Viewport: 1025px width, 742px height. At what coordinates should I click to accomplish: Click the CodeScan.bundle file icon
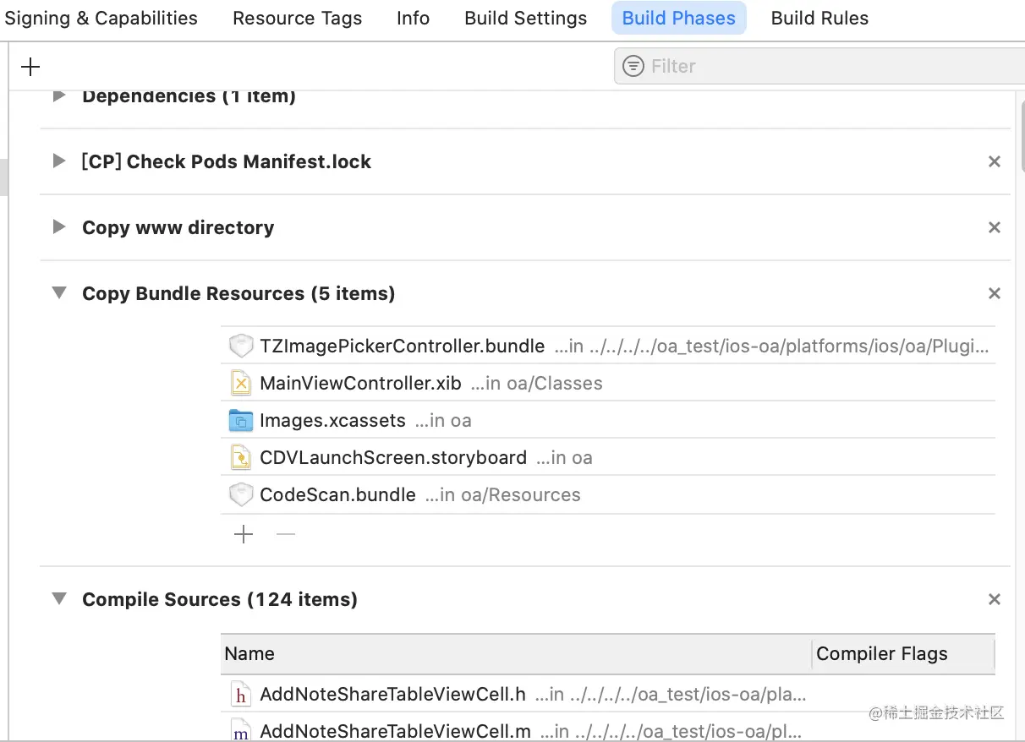pyautogui.click(x=241, y=495)
